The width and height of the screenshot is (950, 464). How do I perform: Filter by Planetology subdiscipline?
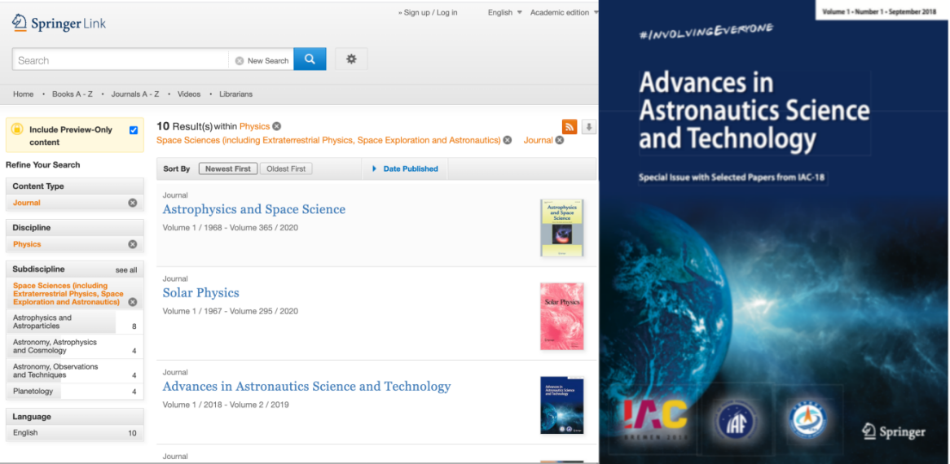pos(74,392)
